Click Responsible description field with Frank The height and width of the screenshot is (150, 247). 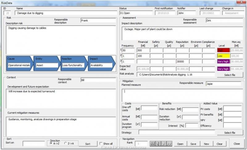coord(98,20)
